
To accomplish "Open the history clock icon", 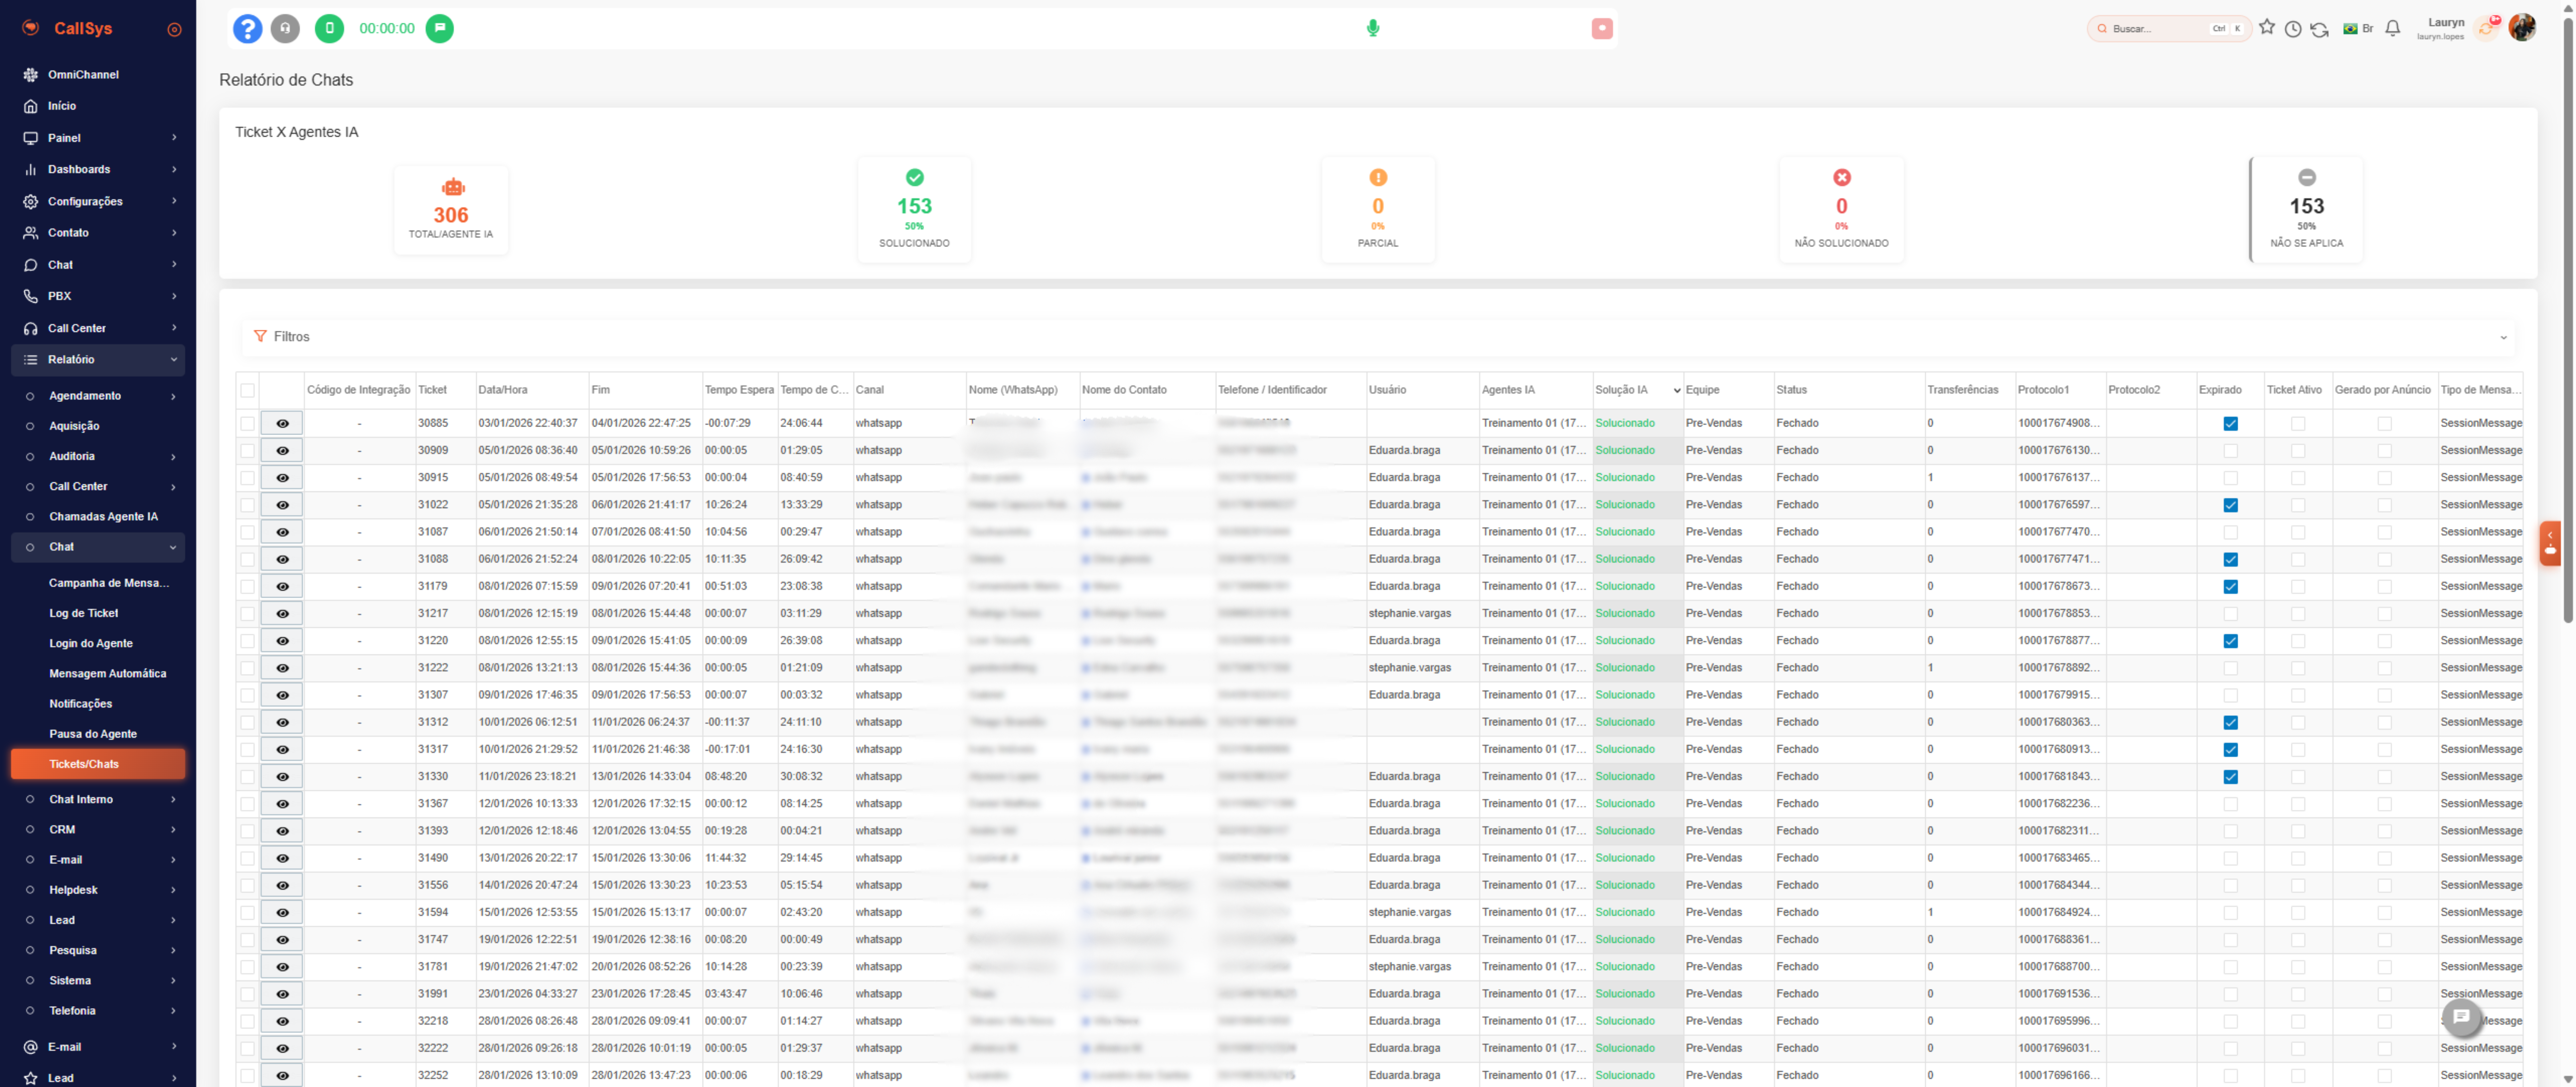I will [x=2293, y=29].
